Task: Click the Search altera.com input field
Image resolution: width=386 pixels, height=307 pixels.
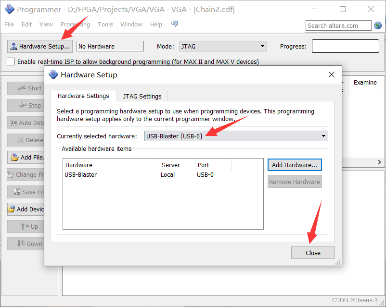Action: coord(338,25)
